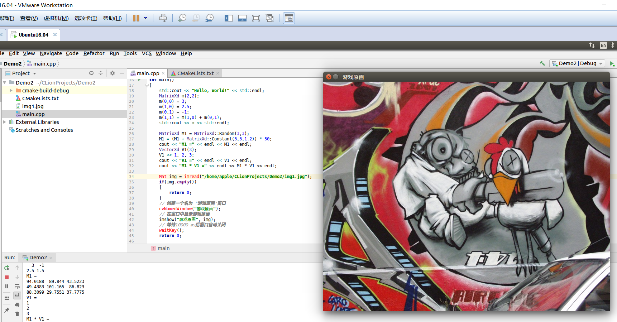Locate current file in Project tree
This screenshot has width=617, height=322.
91,73
